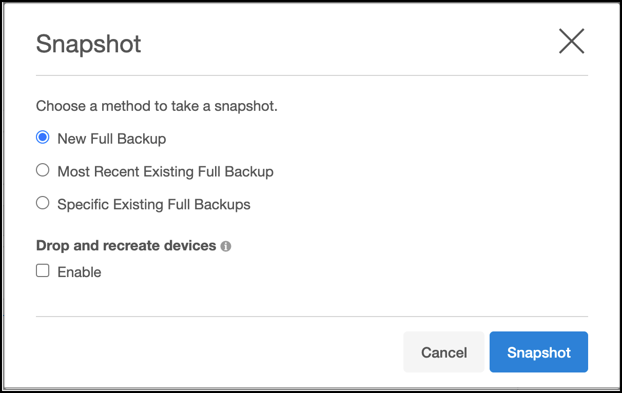This screenshot has width=622, height=393.
Task: Confirm with the blue Snapshot button
Action: coord(538,352)
